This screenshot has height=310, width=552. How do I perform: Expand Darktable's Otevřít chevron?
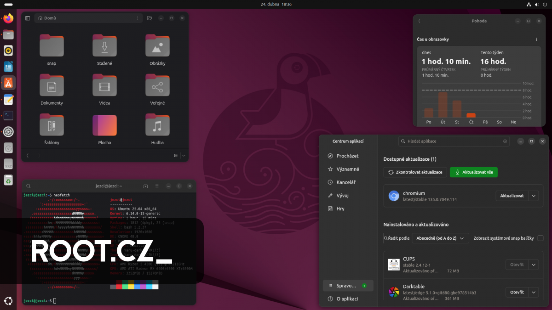pos(534,292)
